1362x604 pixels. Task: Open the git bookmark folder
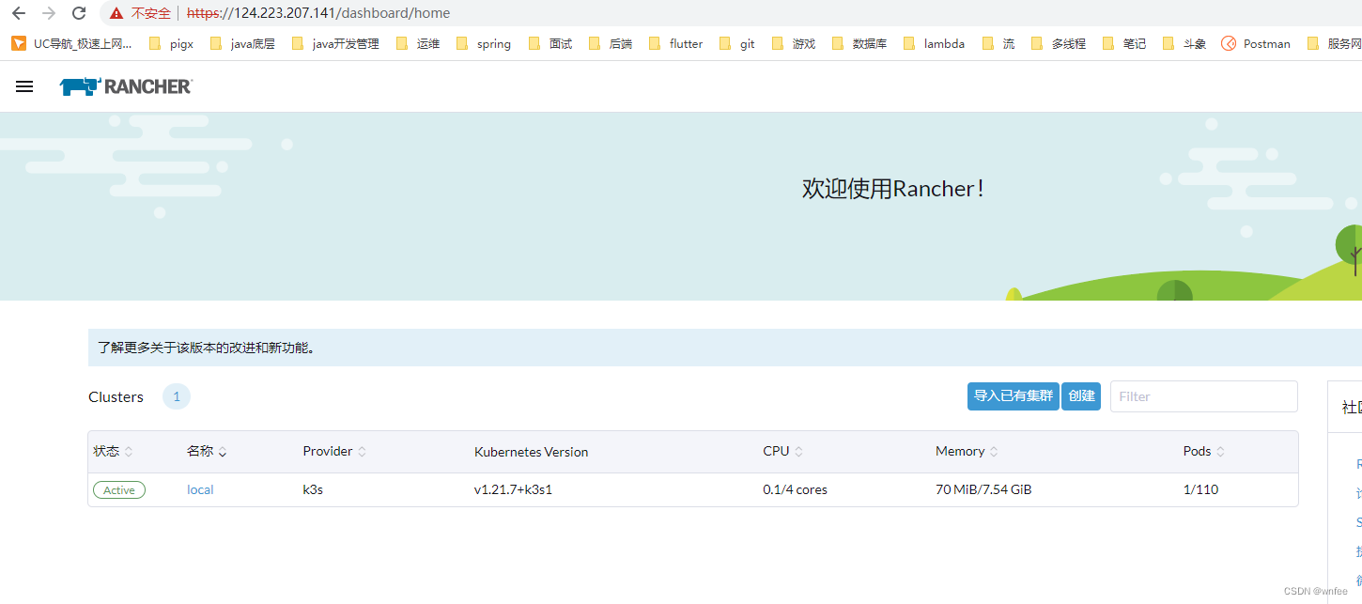click(736, 43)
